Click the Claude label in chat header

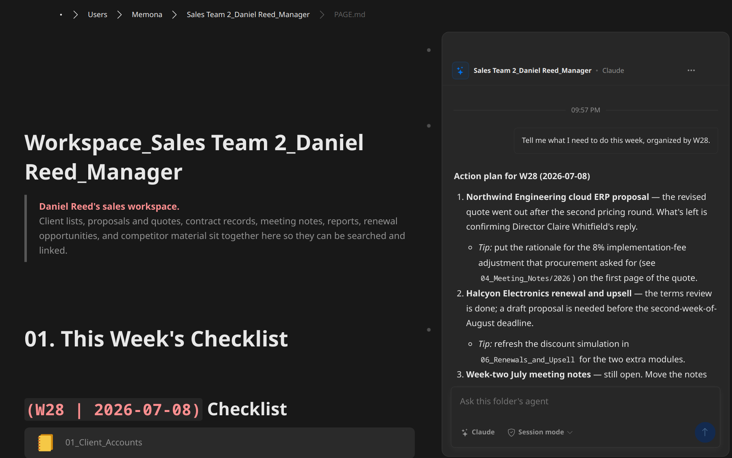pyautogui.click(x=613, y=70)
